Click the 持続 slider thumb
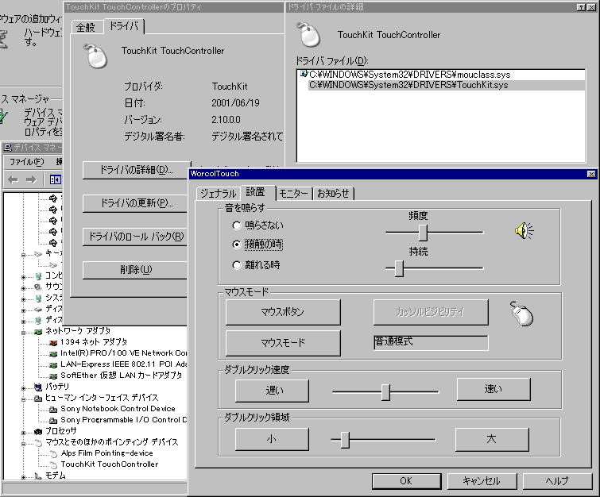This screenshot has width=600, height=497. (x=399, y=268)
